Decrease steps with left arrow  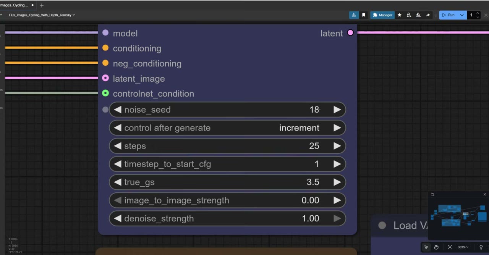(x=117, y=146)
